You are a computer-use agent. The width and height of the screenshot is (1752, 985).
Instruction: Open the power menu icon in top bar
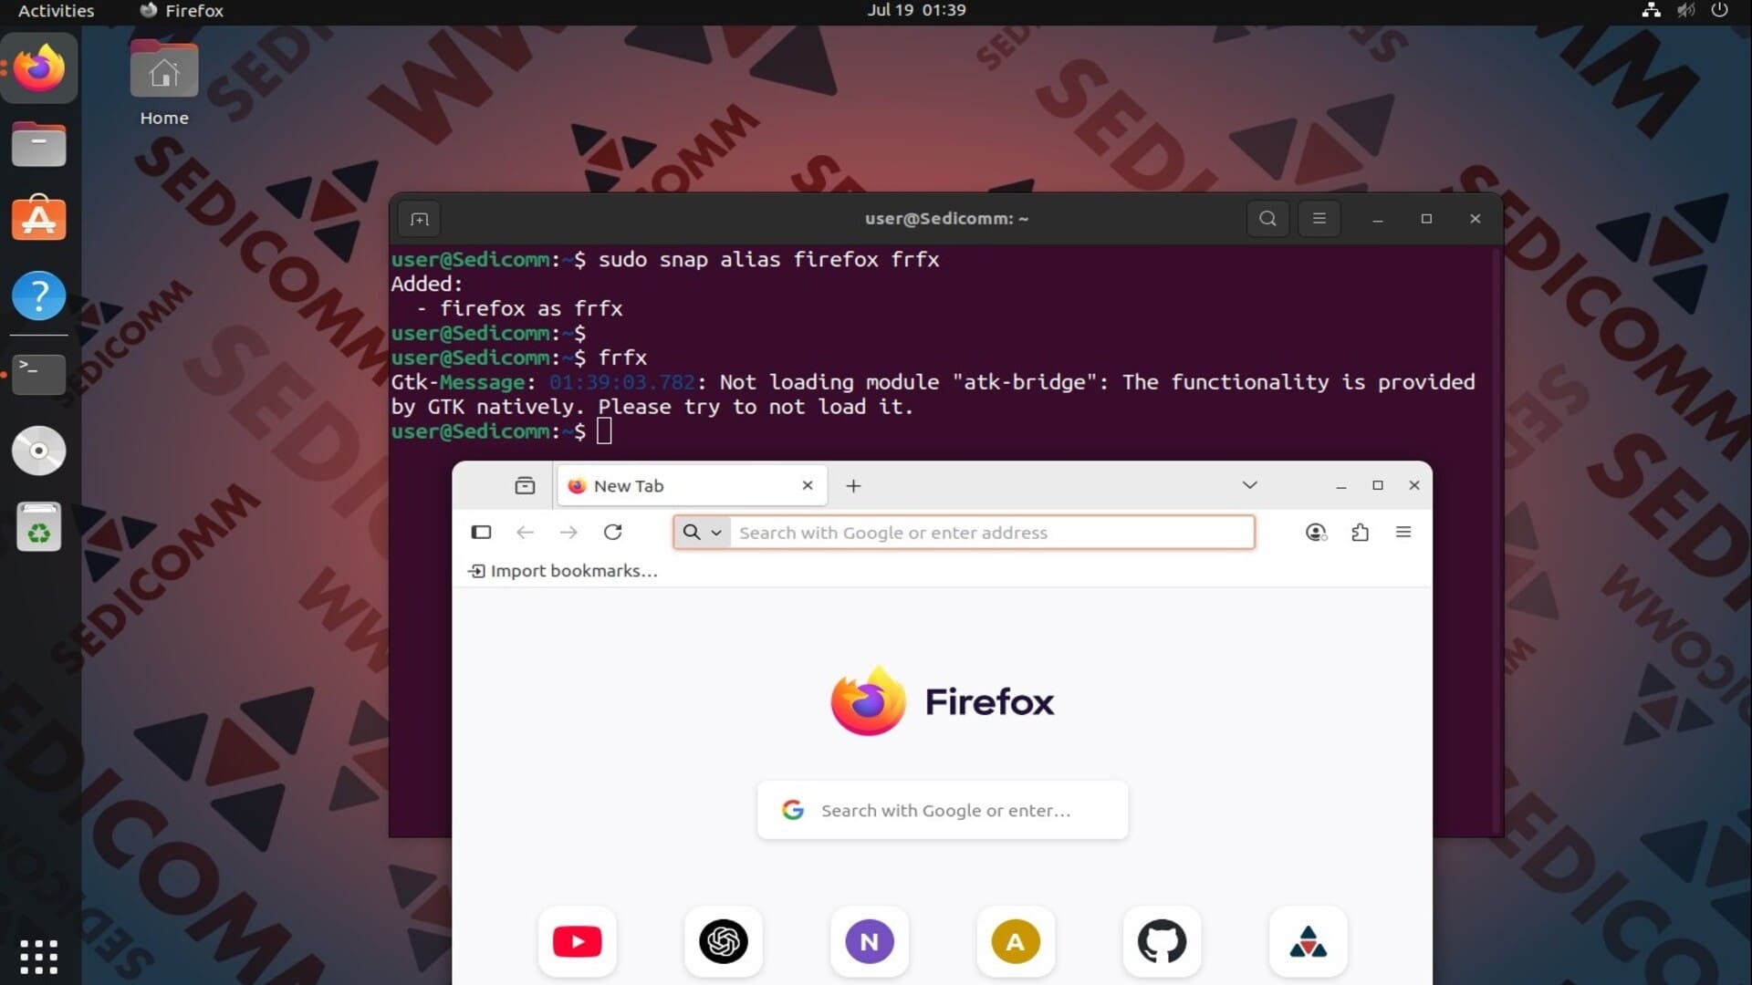(1719, 10)
